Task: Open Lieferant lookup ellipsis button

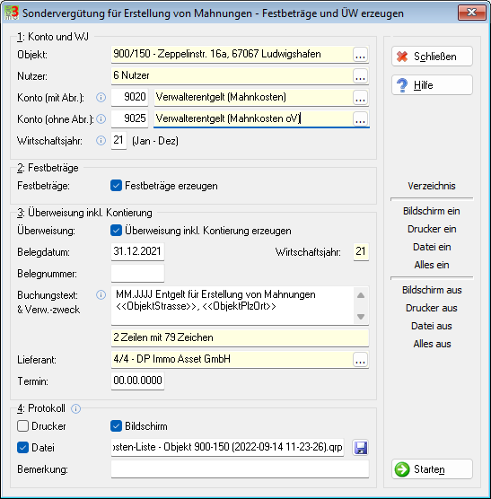Action: pyautogui.click(x=360, y=360)
